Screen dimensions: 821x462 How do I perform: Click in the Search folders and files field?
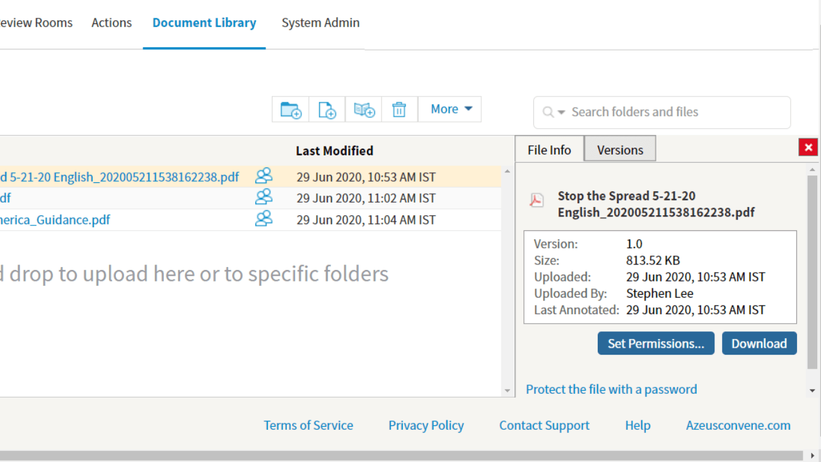pos(675,112)
